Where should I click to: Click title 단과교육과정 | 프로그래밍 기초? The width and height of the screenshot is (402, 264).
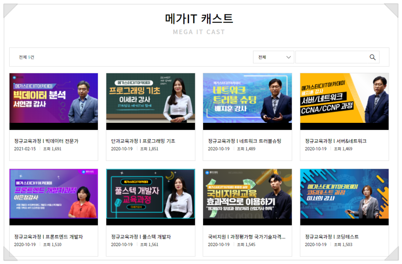pos(143,141)
